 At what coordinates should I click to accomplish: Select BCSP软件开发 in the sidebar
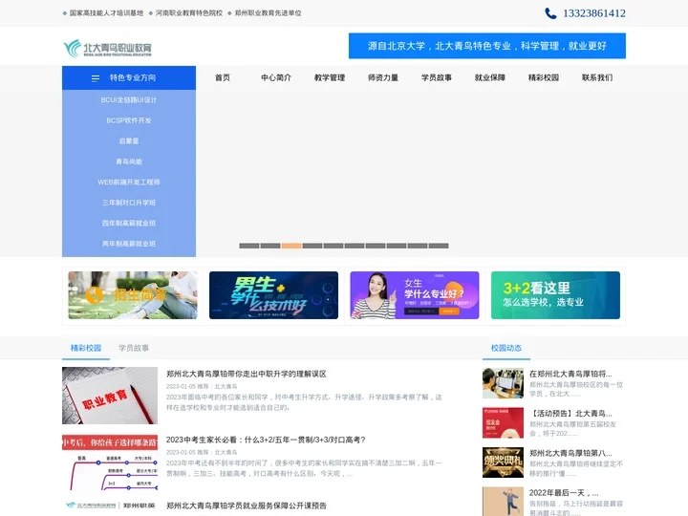click(x=129, y=120)
